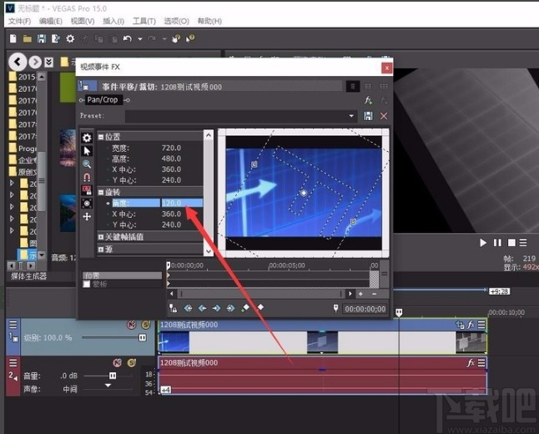Image resolution: width=539 pixels, height=434 pixels.
Task: Select the 位置 keyframe row
Action: click(x=122, y=275)
